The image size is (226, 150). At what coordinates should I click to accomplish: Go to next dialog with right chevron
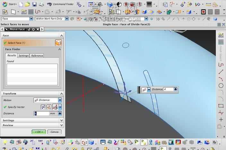[42, 29]
